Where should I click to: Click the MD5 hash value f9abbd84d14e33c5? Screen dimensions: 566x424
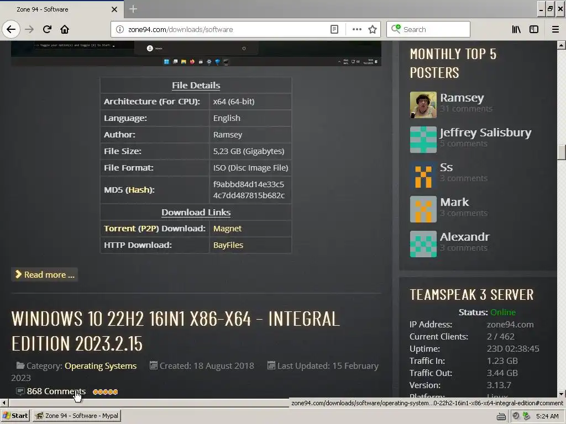click(249, 184)
